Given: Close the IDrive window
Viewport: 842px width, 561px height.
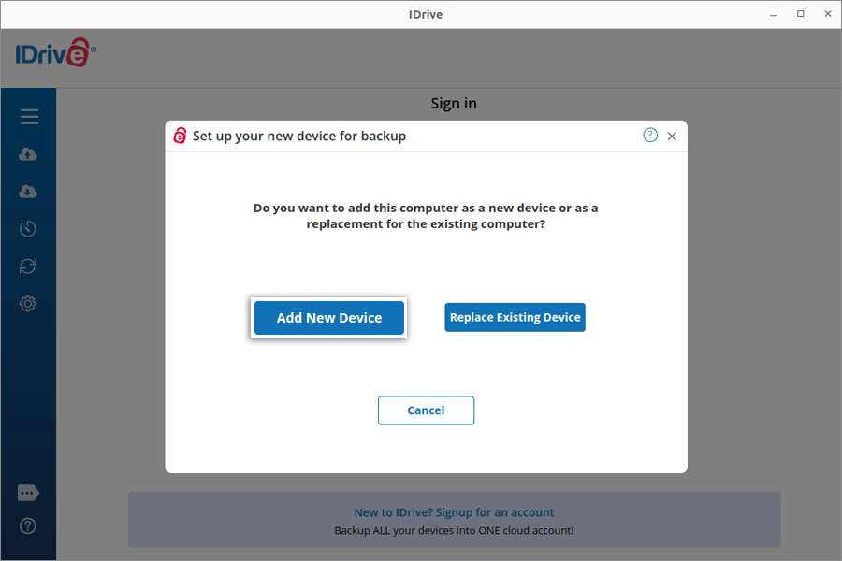Looking at the screenshot, I should coord(828,14).
